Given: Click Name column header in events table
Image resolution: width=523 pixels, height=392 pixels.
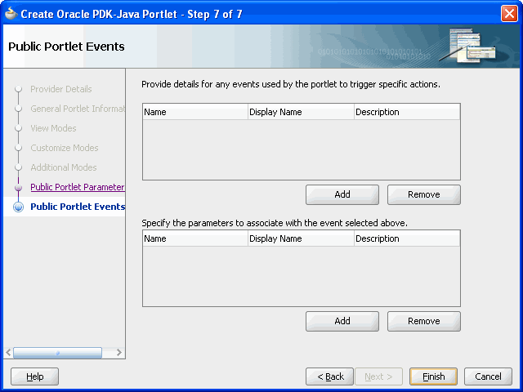Looking at the screenshot, I should tap(195, 112).
